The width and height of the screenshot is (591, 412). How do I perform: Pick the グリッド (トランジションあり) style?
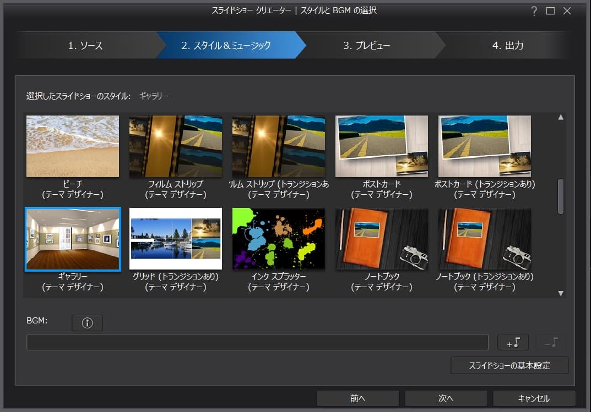pyautogui.click(x=176, y=239)
